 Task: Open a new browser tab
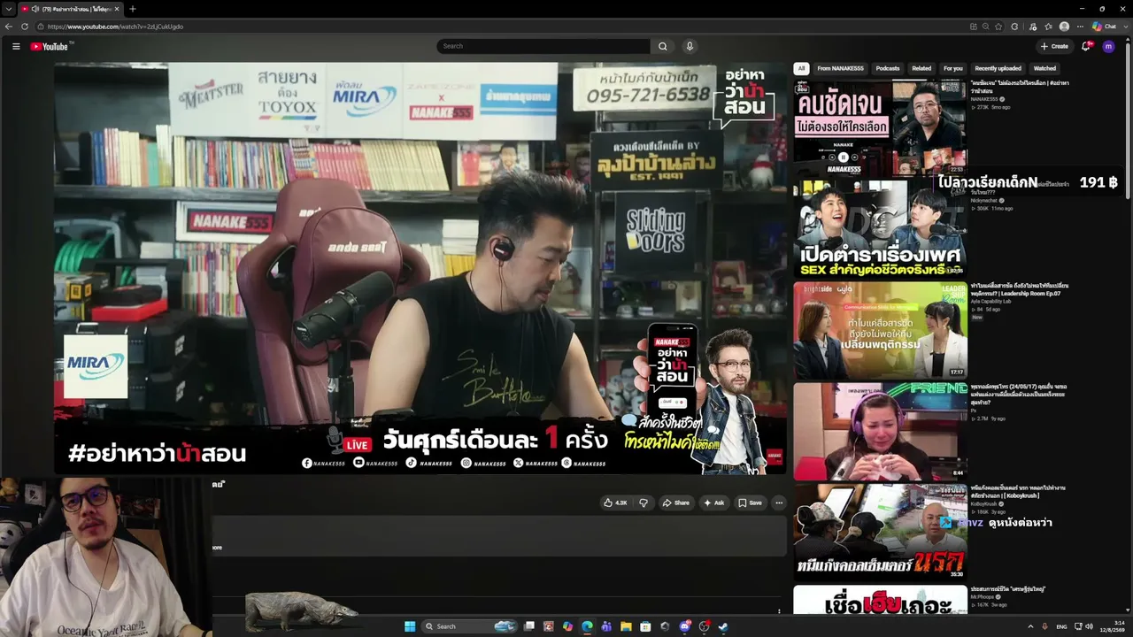coord(132,9)
